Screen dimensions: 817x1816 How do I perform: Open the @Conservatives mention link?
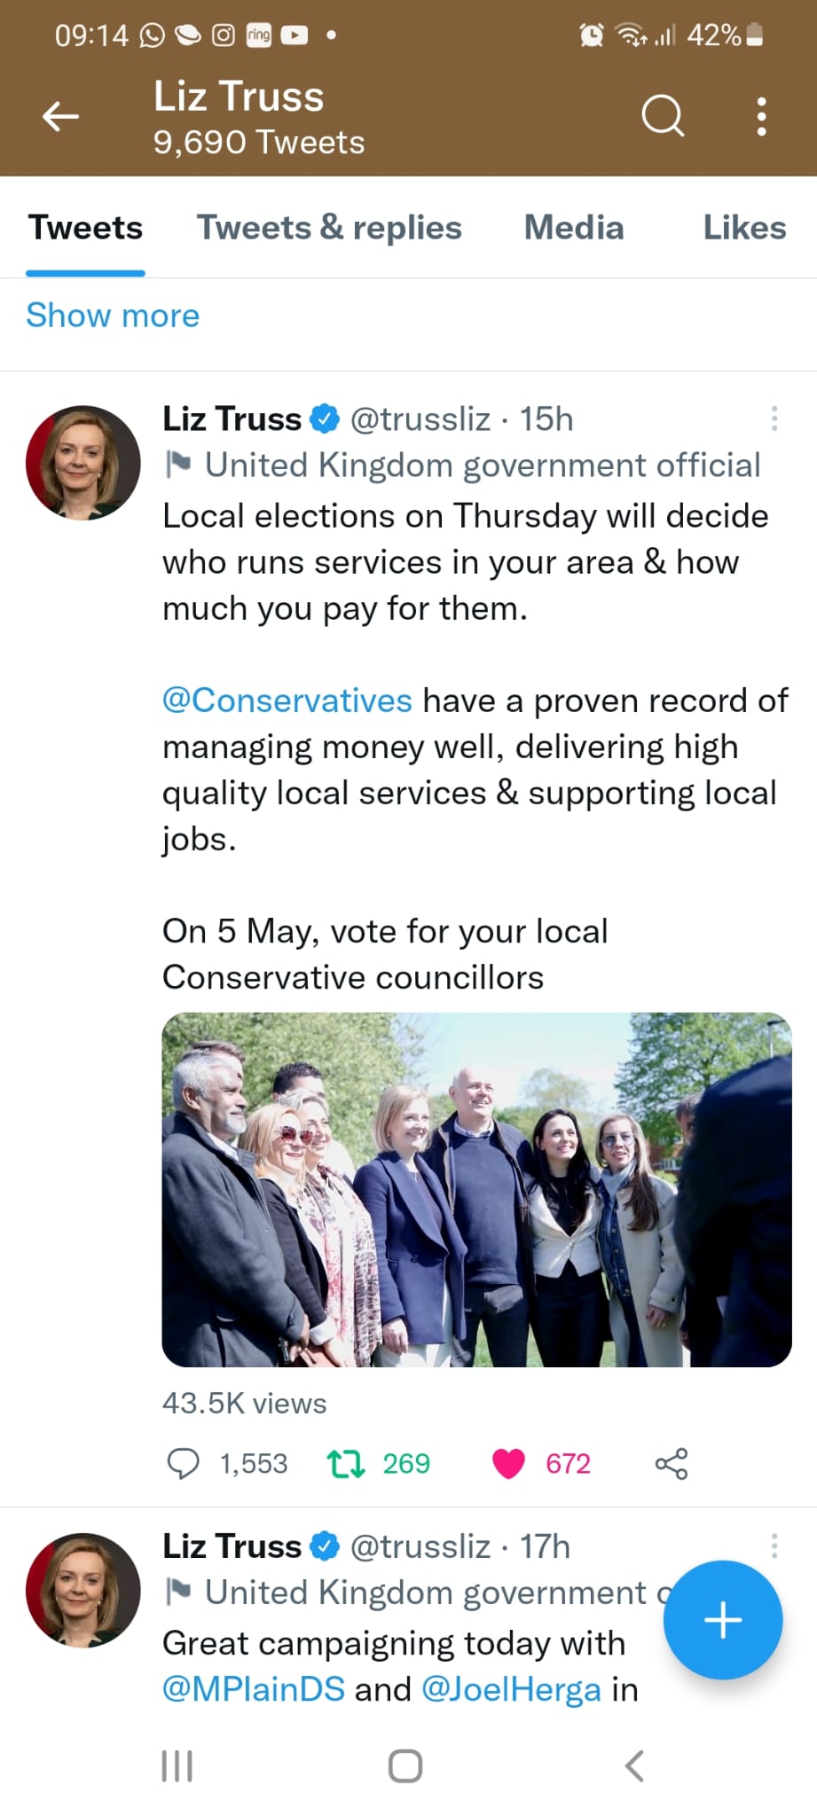click(287, 701)
